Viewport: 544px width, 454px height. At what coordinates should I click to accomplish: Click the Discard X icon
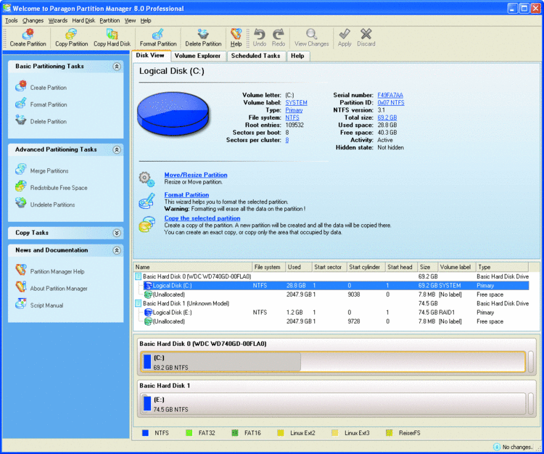[366, 34]
